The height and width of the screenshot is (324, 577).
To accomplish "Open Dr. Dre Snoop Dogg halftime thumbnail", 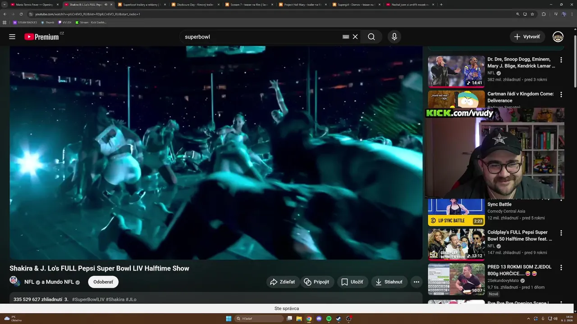I will 456,71.
